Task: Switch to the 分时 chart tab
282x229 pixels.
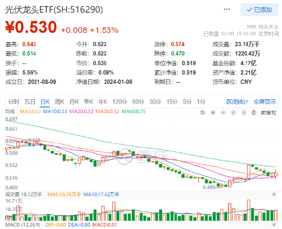Action: pyautogui.click(x=13, y=102)
